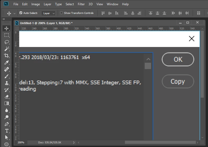208x147 pixels.
Task: Select the Brush tool
Action: click(x=7, y=76)
